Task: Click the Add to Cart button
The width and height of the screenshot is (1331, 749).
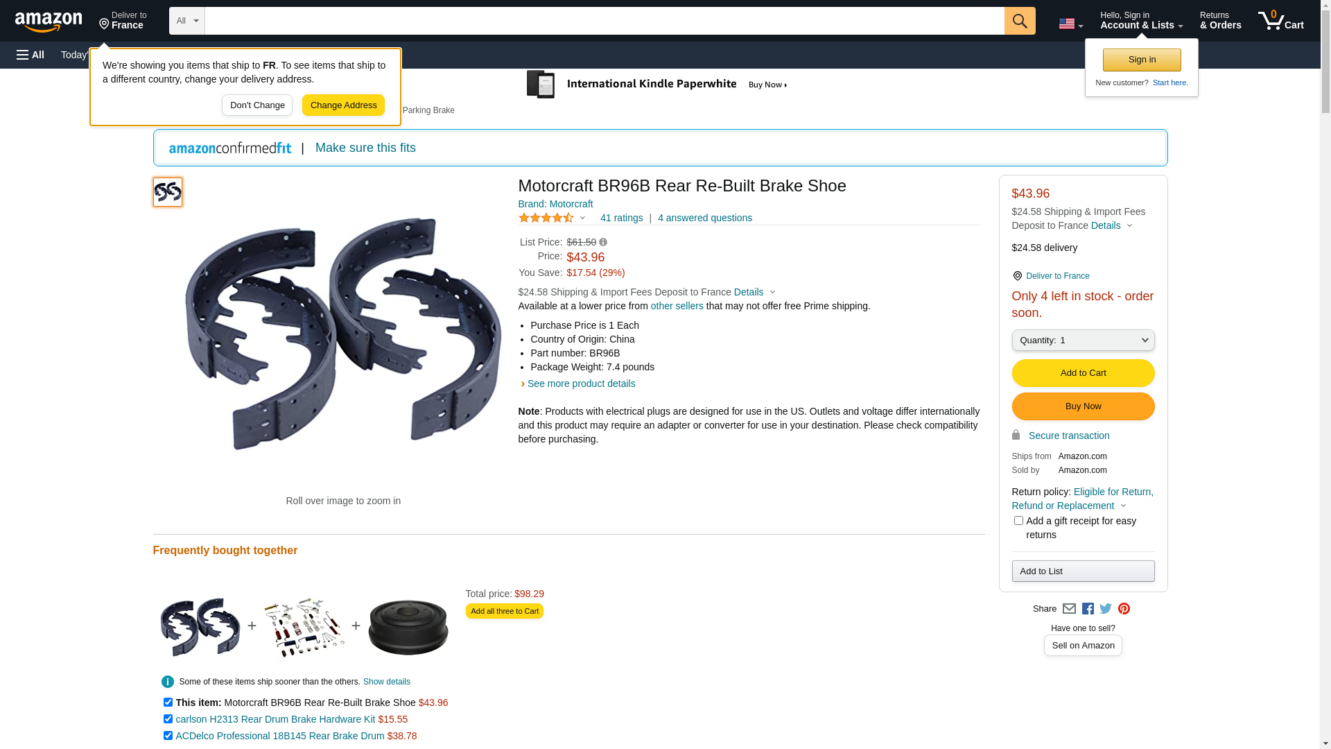Action: [1083, 373]
